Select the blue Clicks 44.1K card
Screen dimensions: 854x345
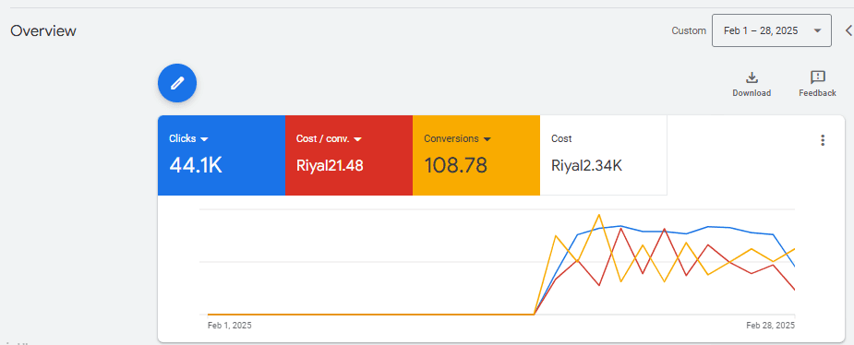222,155
